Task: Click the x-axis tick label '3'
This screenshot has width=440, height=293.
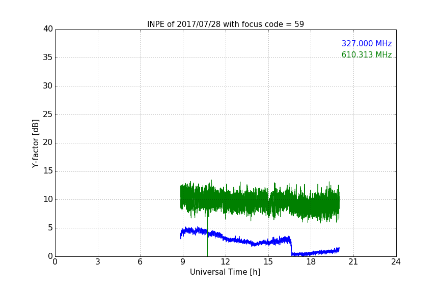Action: (x=98, y=262)
